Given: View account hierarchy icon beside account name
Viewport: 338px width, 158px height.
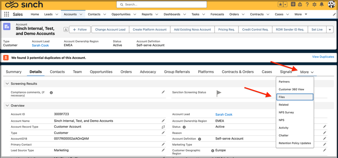Looking at the screenshot, I should 66,30.
